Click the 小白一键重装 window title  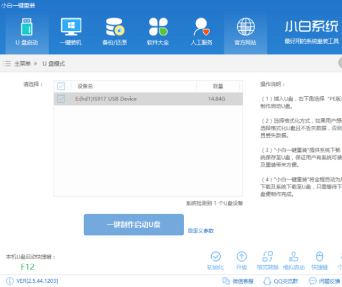click(18, 5)
